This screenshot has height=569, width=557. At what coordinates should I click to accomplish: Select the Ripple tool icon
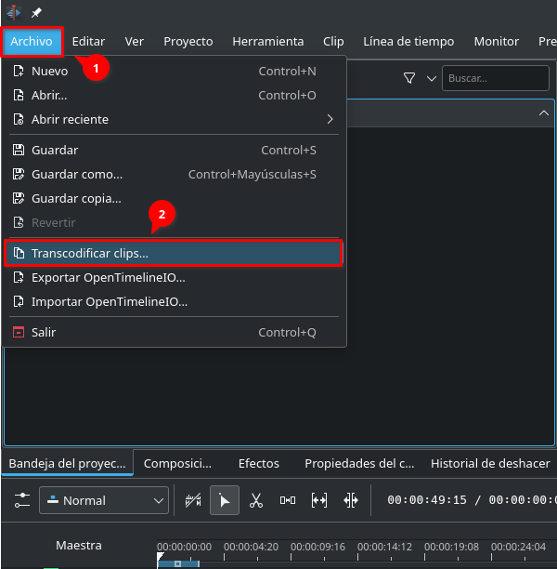pyautogui.click(x=350, y=500)
